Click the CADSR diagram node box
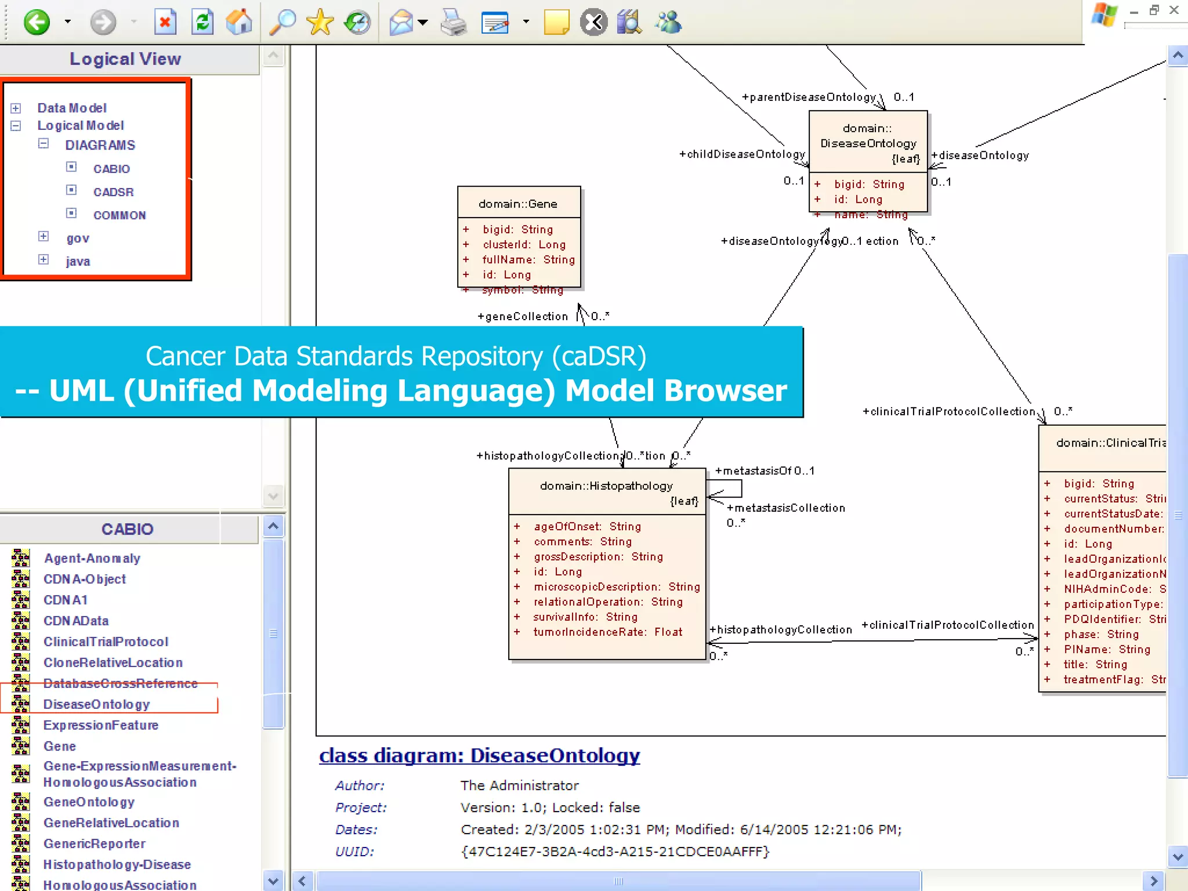The width and height of the screenshot is (1188, 891). point(71,190)
